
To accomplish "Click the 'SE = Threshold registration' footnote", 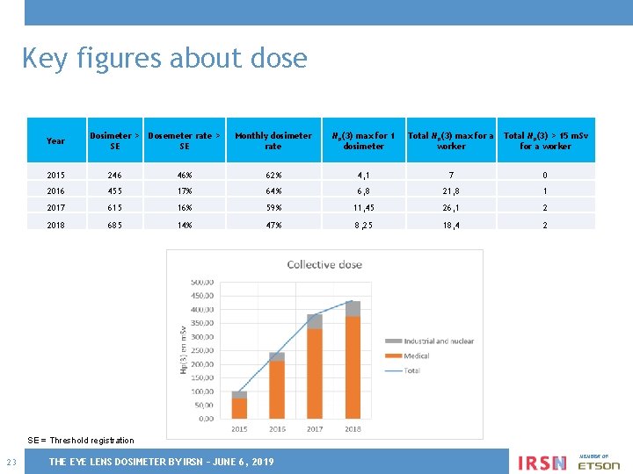I will point(81,440).
